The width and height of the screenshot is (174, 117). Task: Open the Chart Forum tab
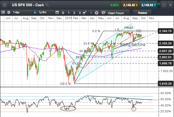[116, 13]
